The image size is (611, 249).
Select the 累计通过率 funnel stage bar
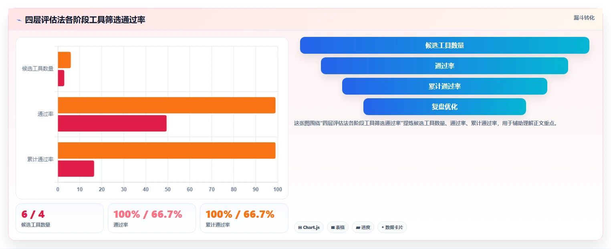tap(444, 86)
